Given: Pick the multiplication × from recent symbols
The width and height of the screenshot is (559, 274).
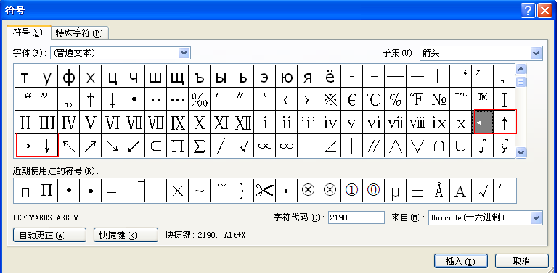Looking at the screenshot, I should 178,191.
